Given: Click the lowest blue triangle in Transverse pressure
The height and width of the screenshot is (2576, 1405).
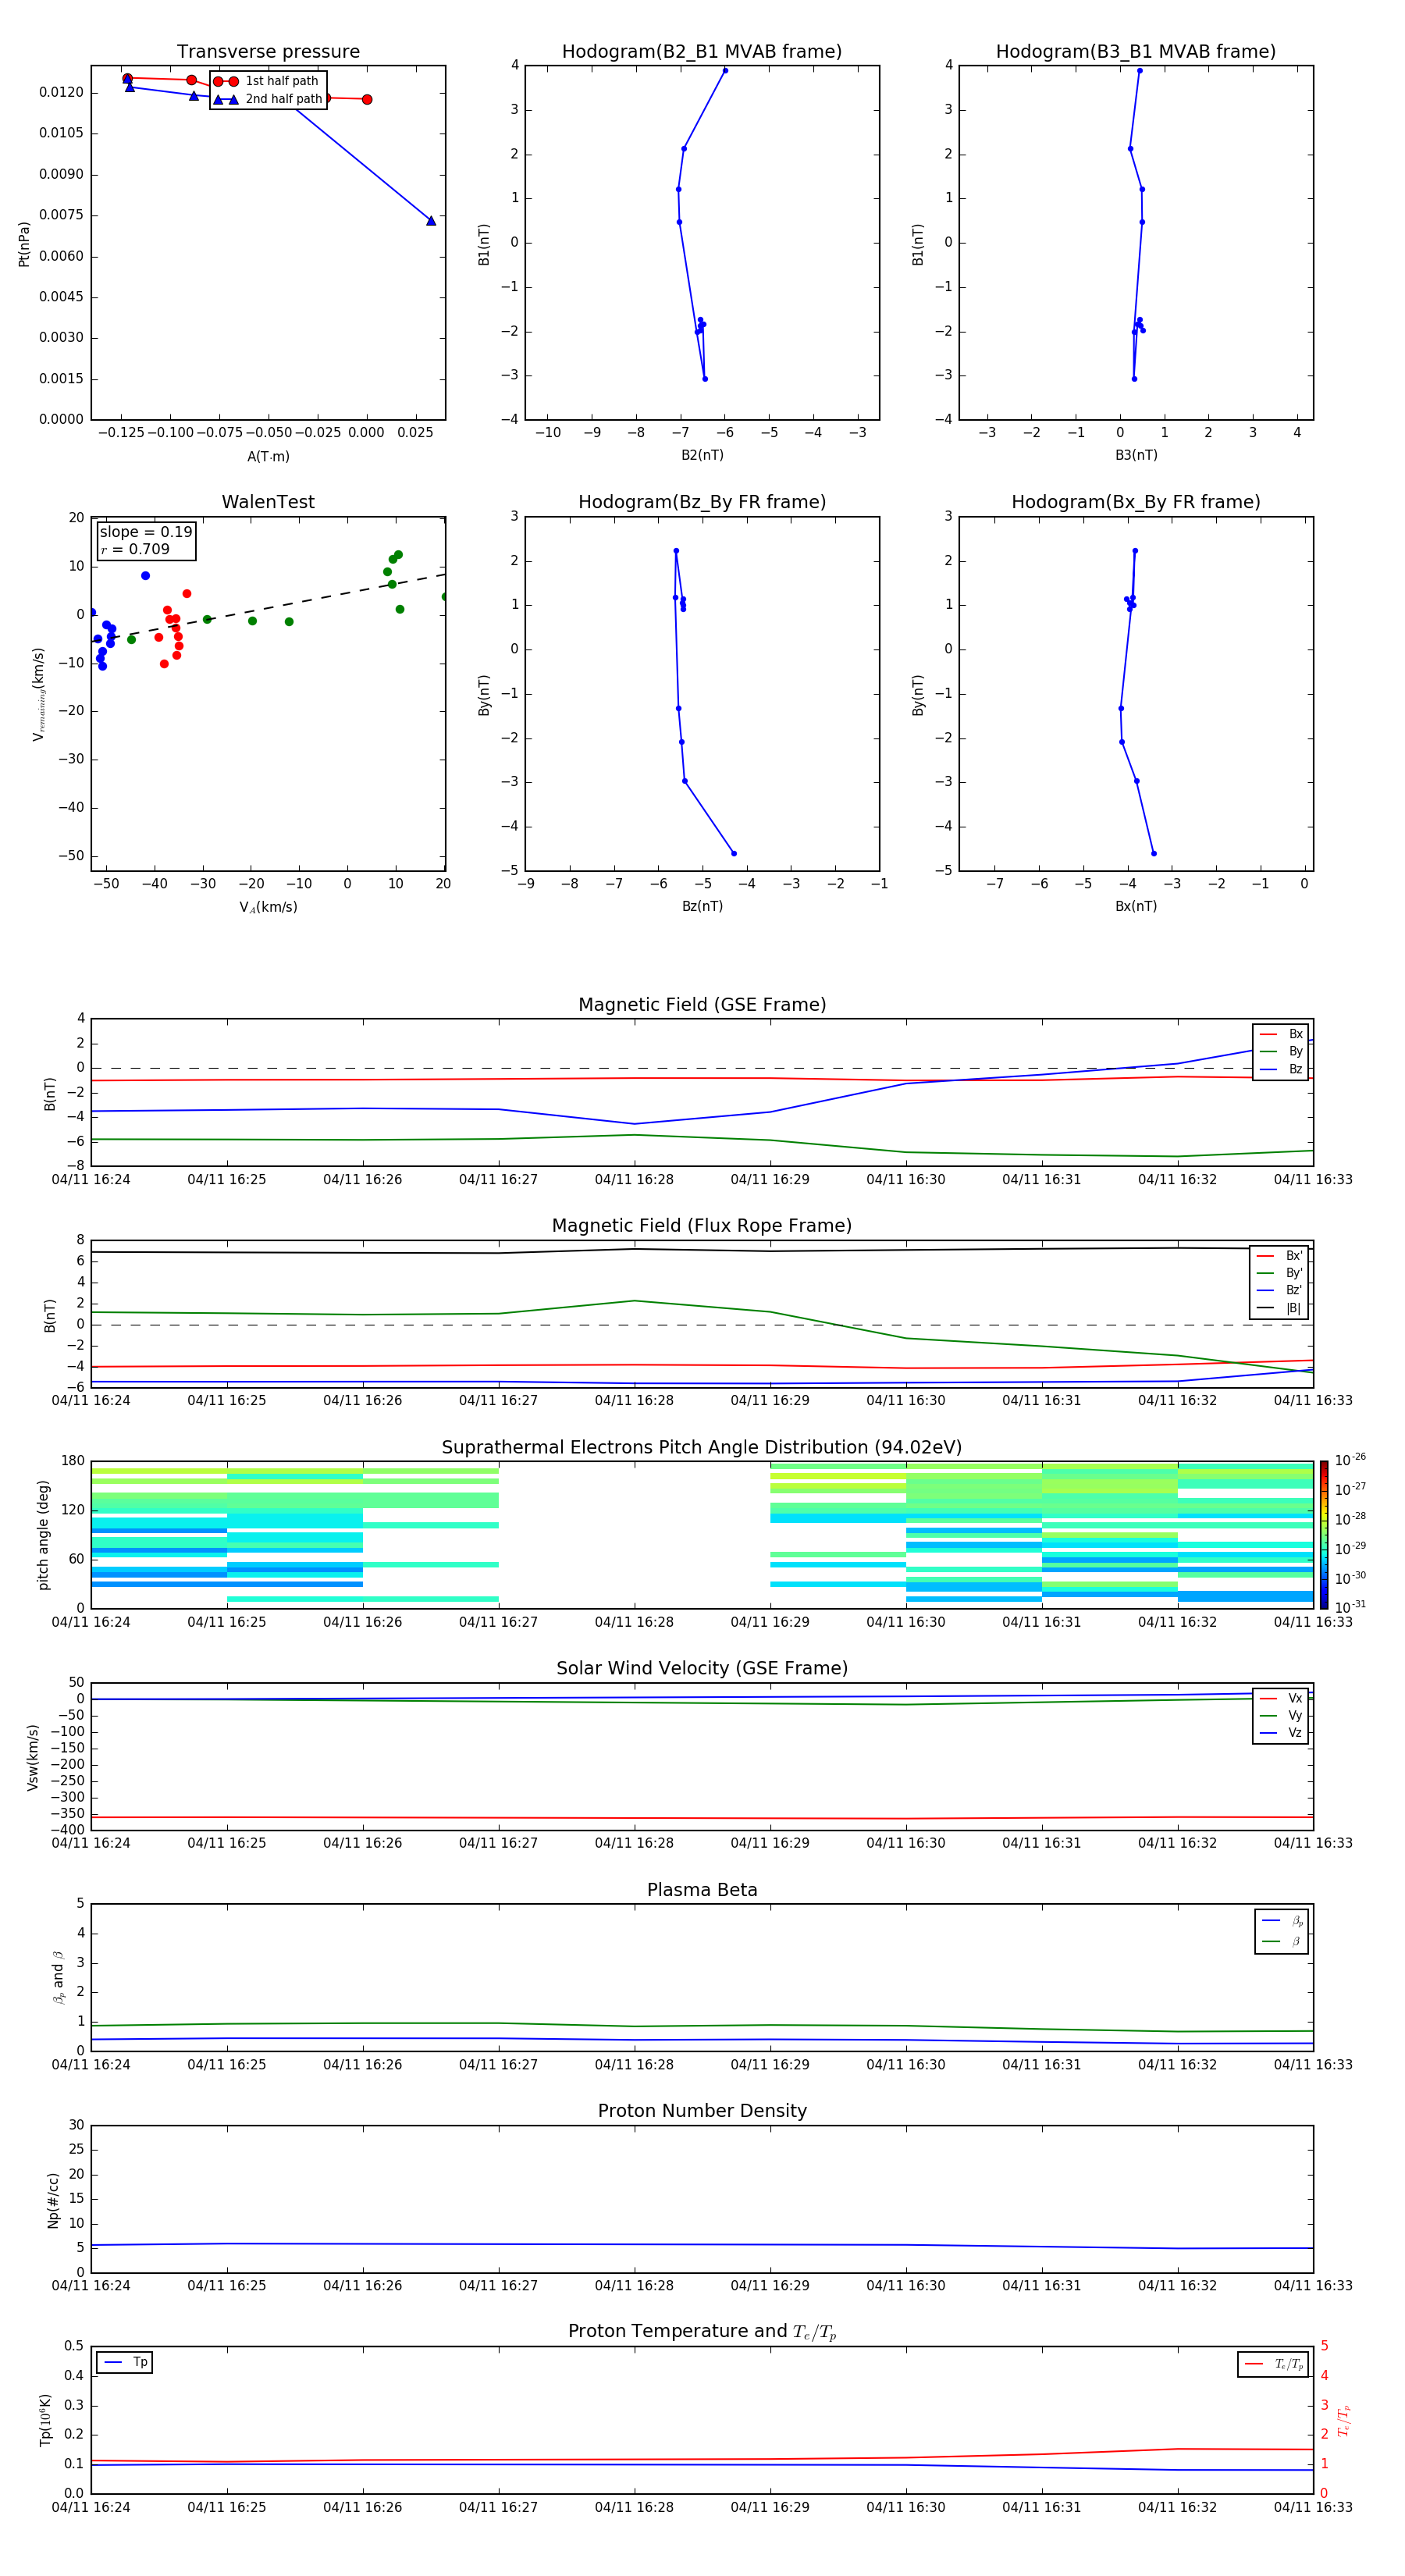Looking at the screenshot, I should pyautogui.click(x=431, y=220).
